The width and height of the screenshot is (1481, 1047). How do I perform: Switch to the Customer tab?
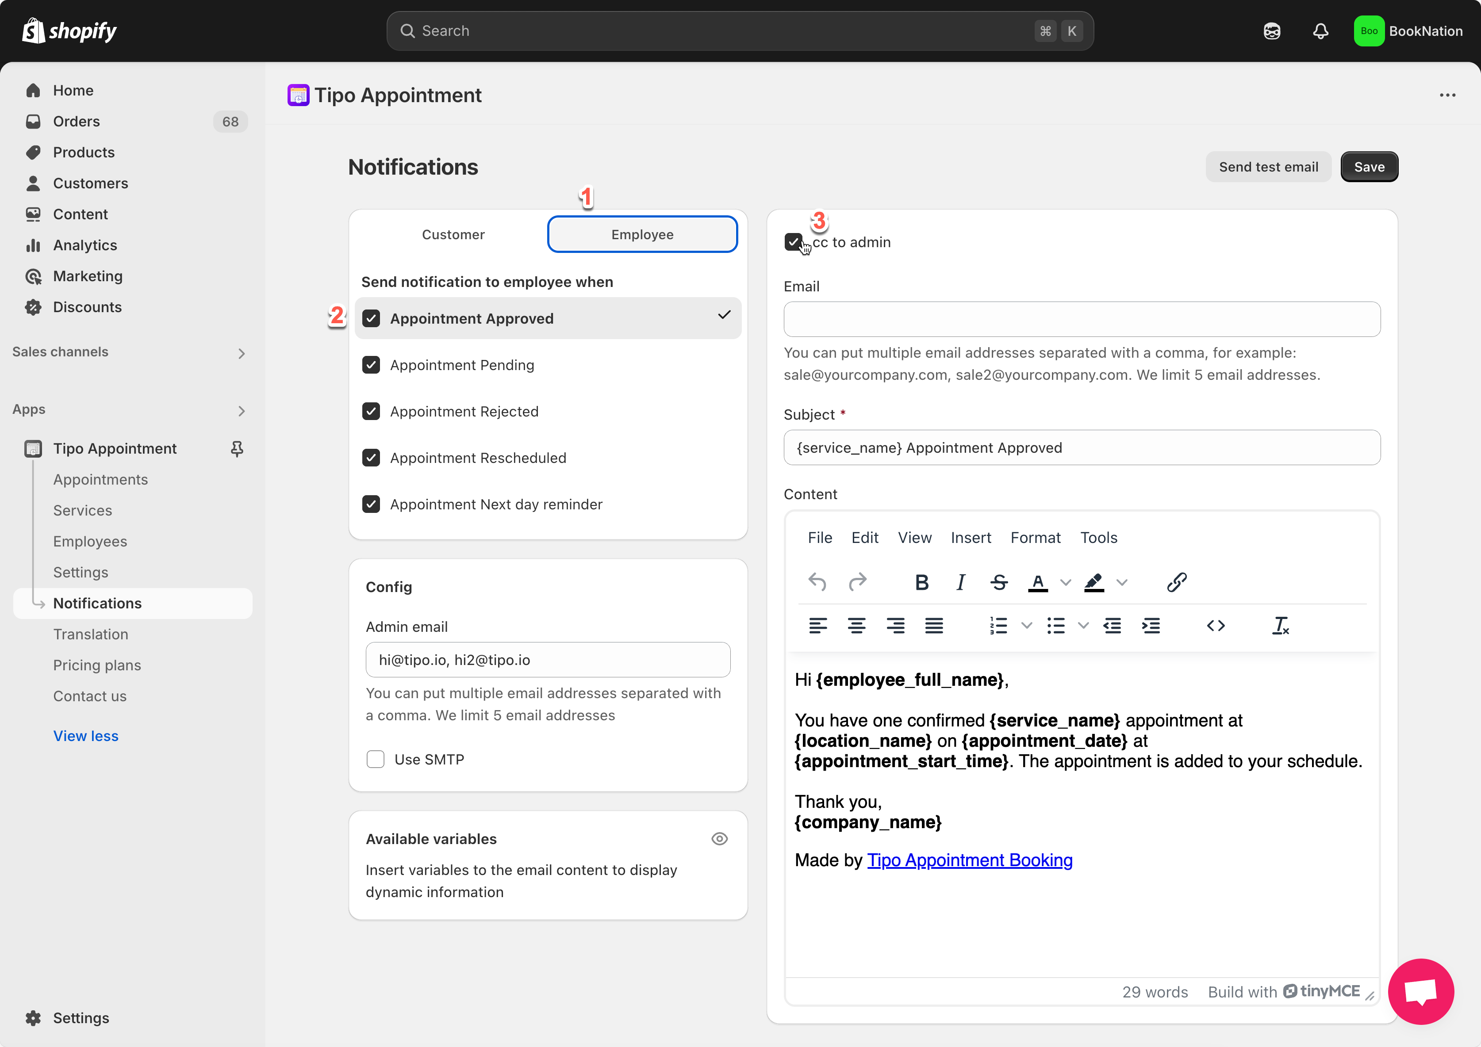[453, 235]
